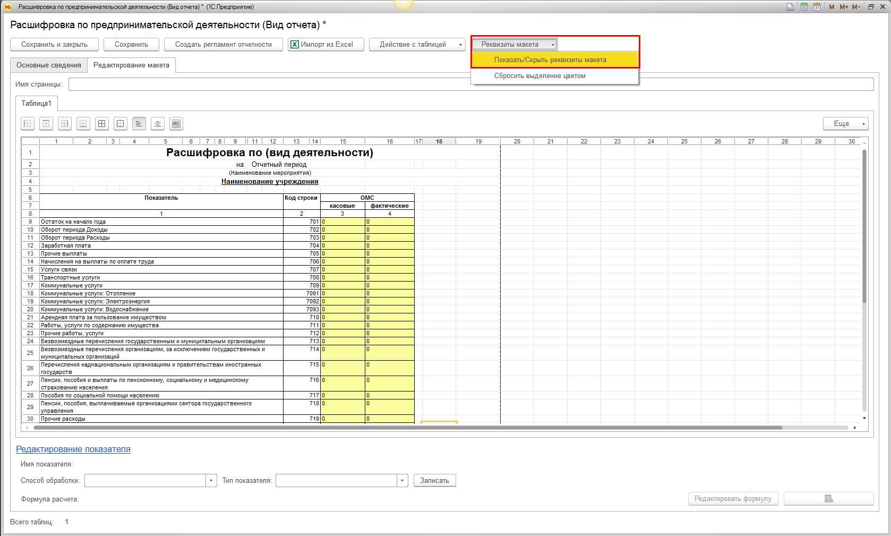Image resolution: width=891 pixels, height=536 pixels.
Task: Open the calculator icon in title bar
Action: click(x=804, y=7)
